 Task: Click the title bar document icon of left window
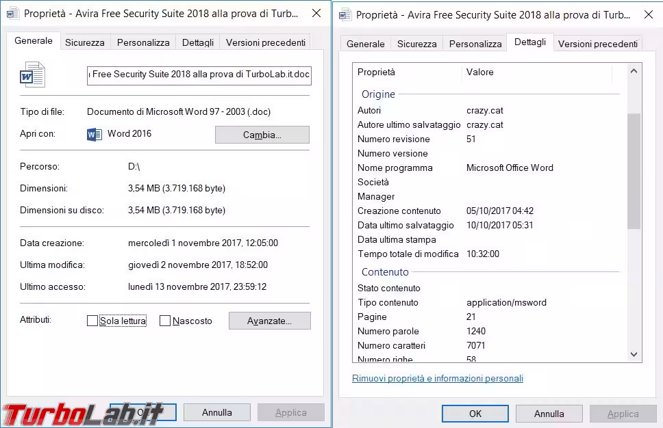13,14
